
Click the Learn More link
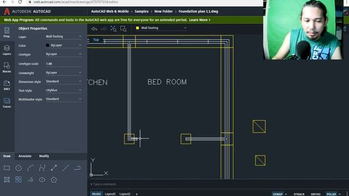click(200, 20)
